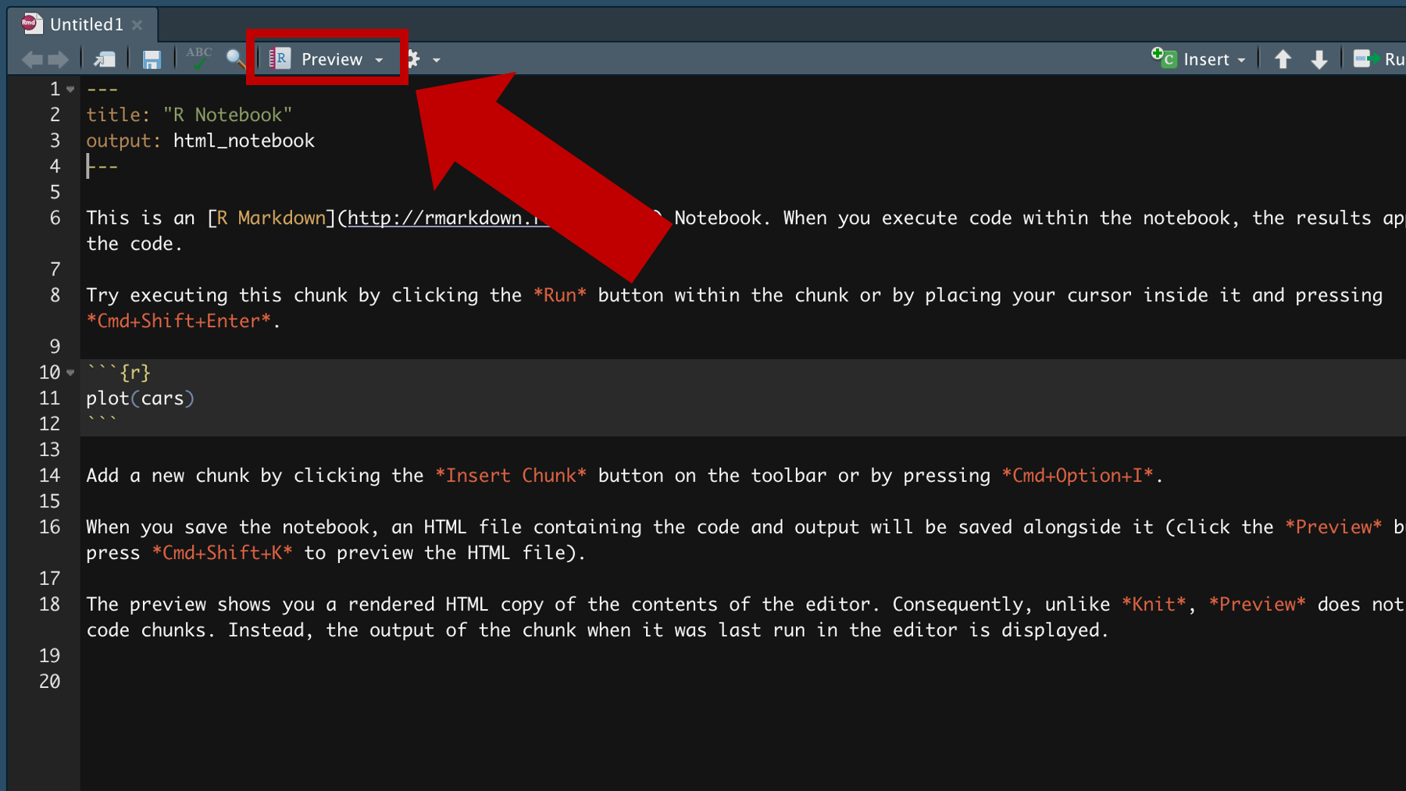Click the *Insert Chunk* text
1406x791 pixels.
[x=510, y=476]
